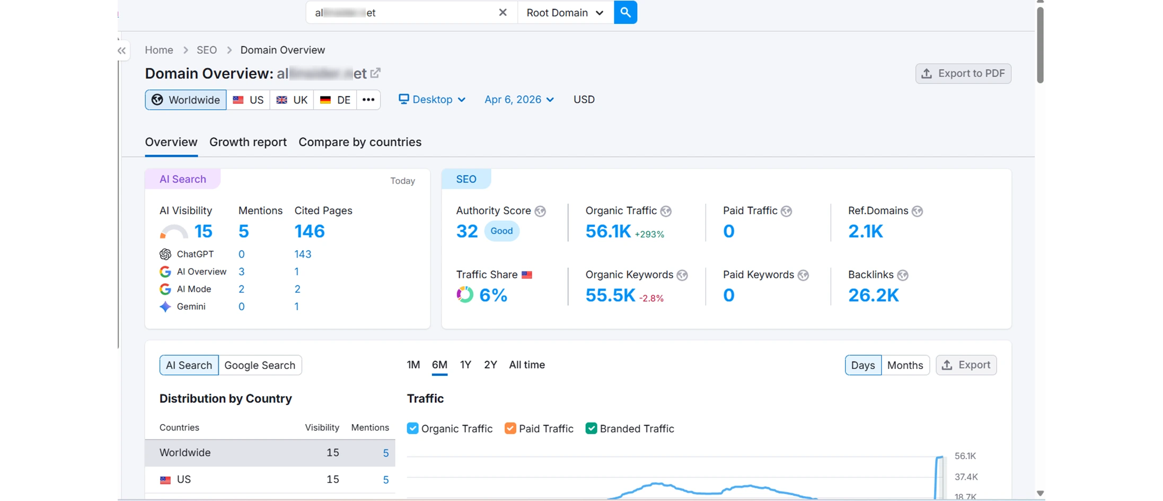
Task: Click the ChatGPT icon in AI Search panel
Action: pyautogui.click(x=165, y=254)
